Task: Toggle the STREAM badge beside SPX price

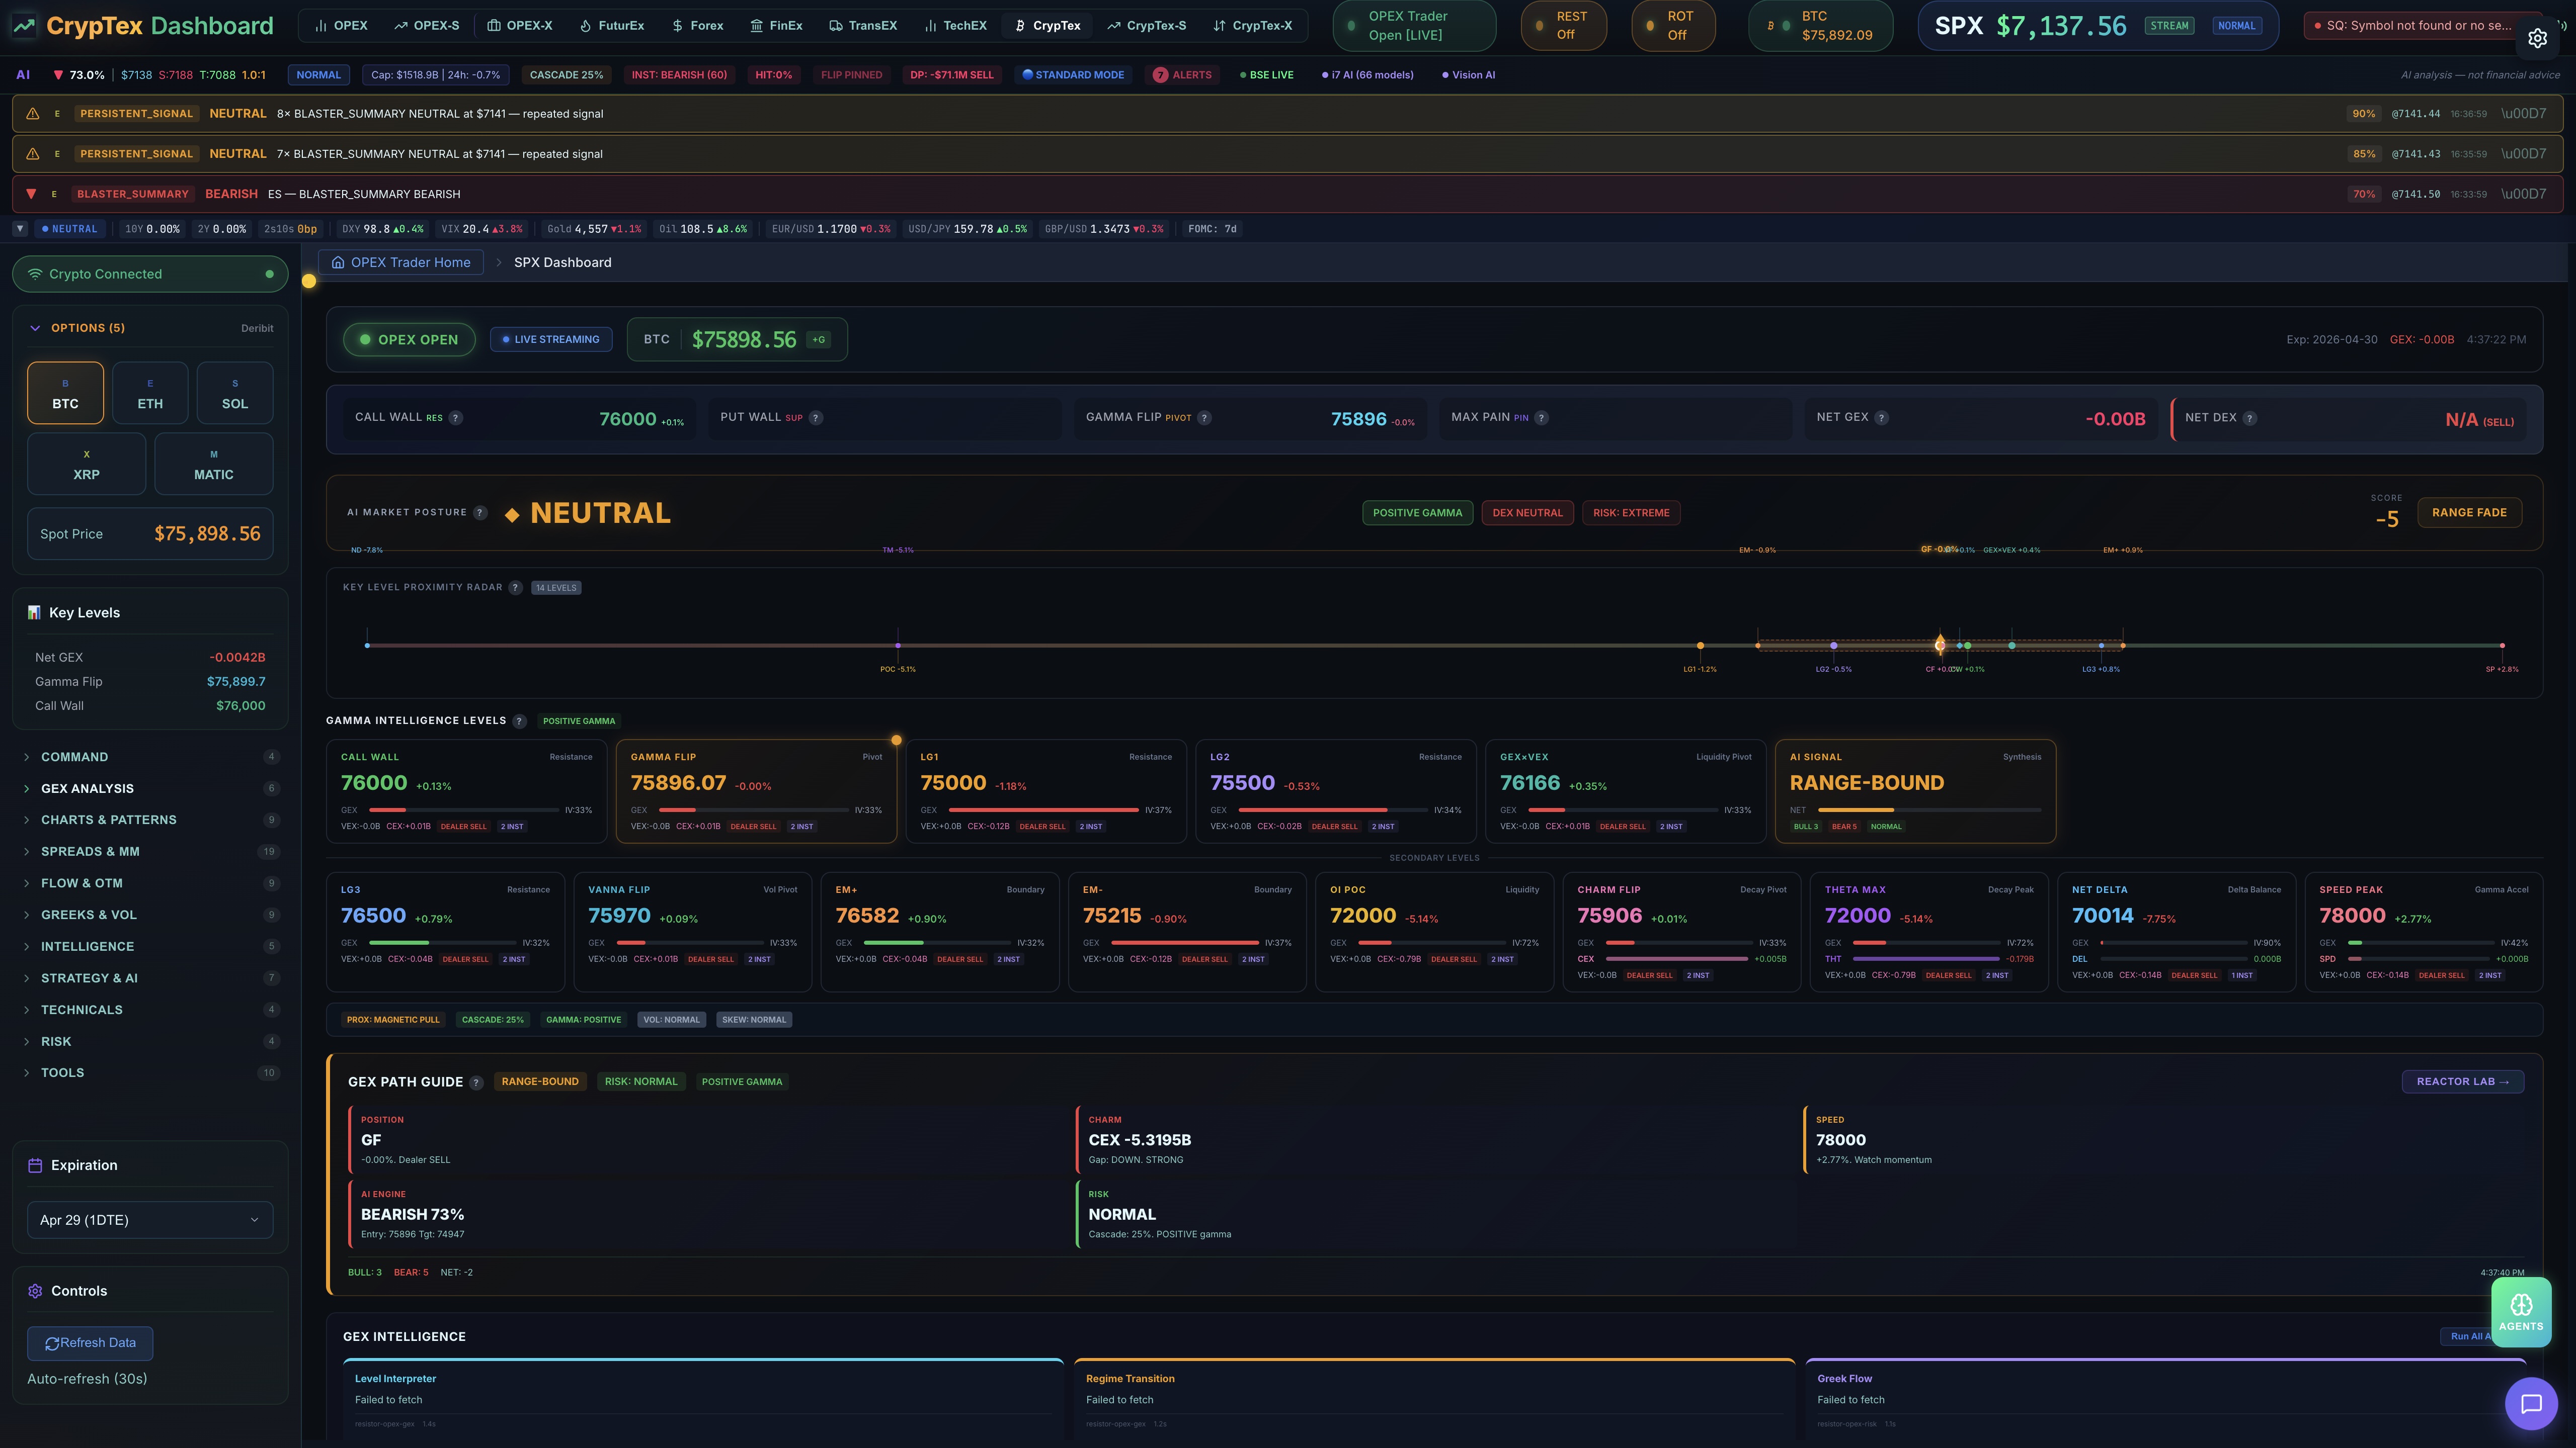Action: [2169, 26]
